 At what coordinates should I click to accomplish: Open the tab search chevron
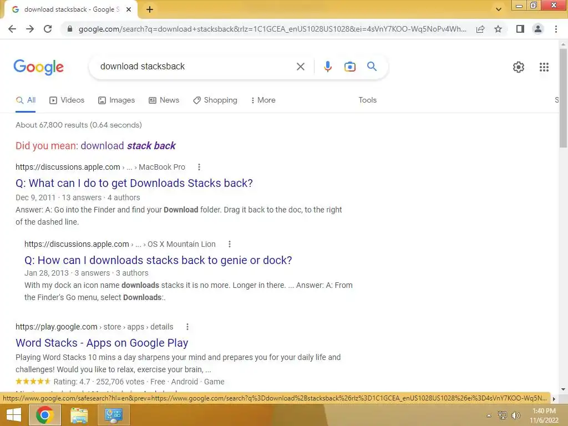499,9
